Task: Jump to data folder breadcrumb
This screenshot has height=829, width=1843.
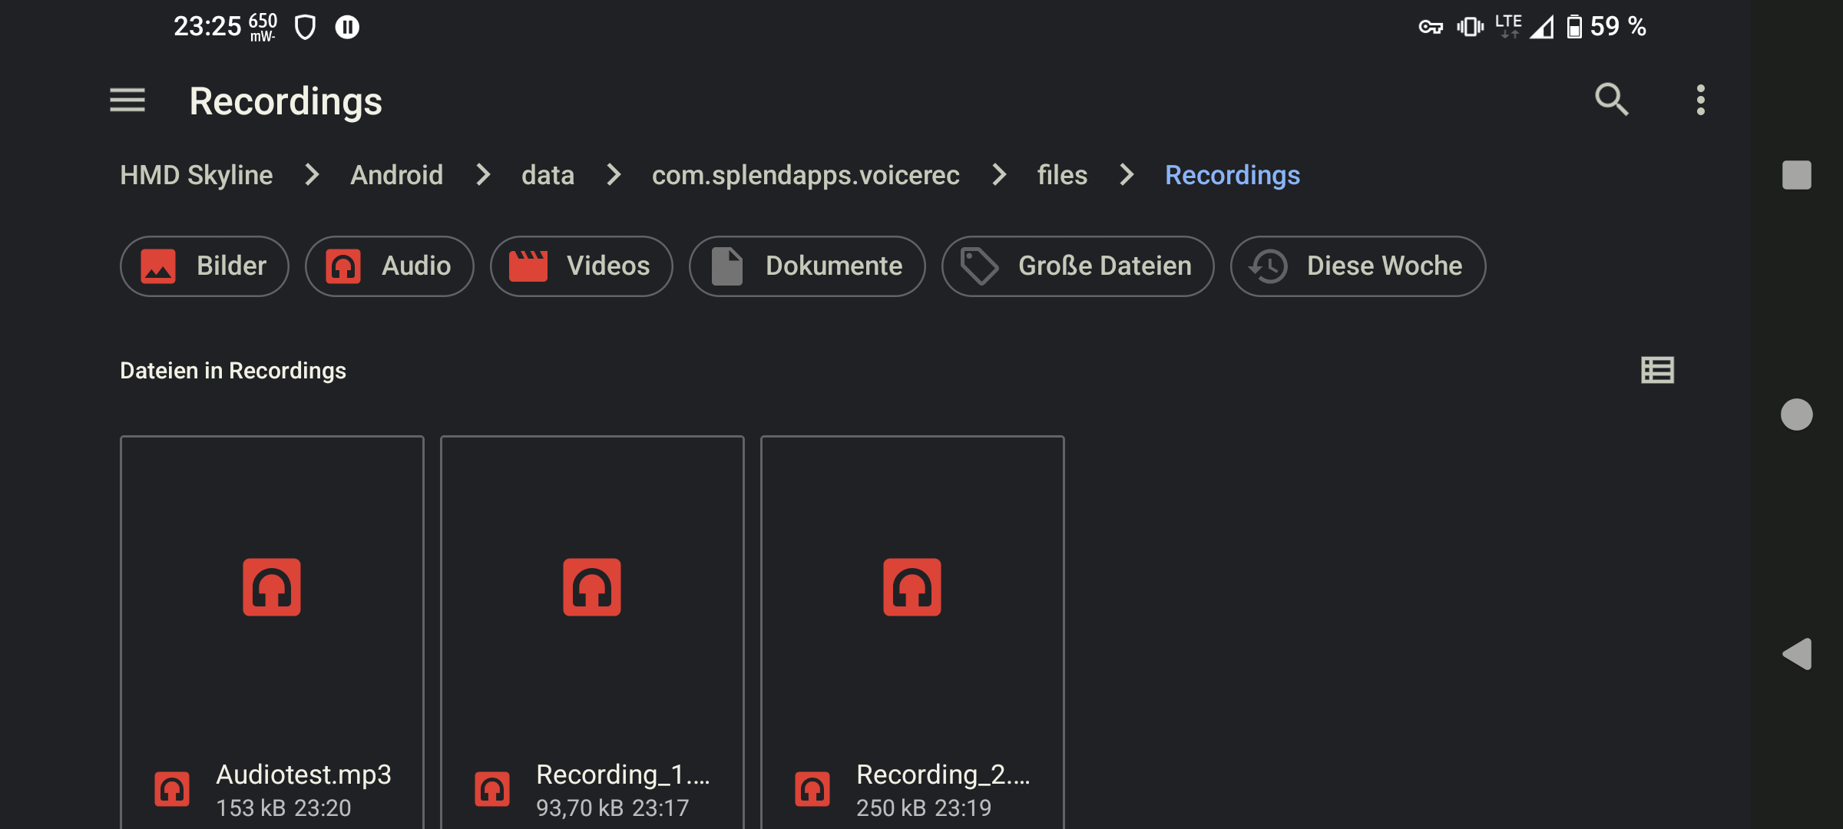Action: [548, 175]
